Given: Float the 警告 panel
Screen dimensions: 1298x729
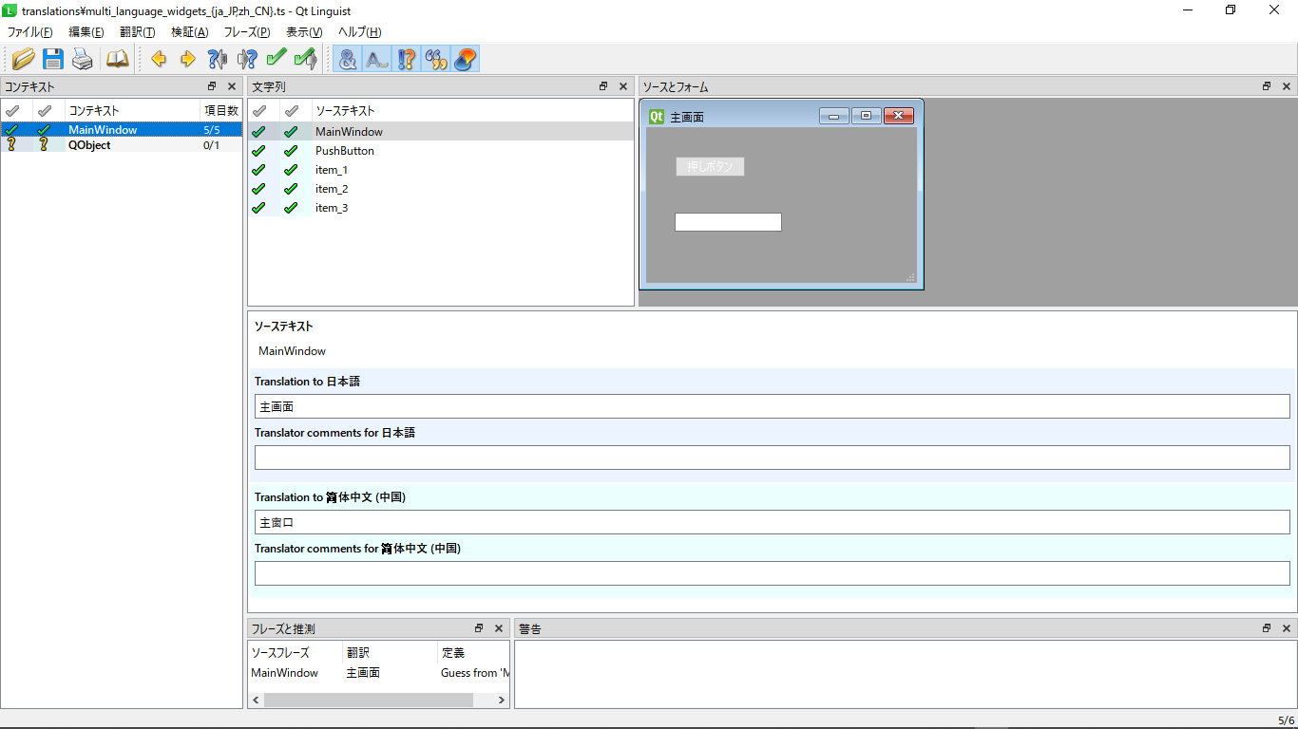Looking at the screenshot, I should [x=1267, y=628].
